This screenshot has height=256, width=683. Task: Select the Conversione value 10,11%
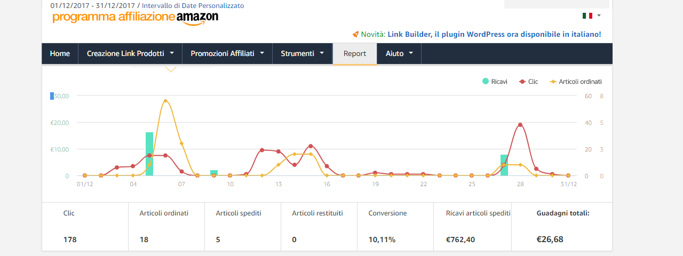coord(382,239)
